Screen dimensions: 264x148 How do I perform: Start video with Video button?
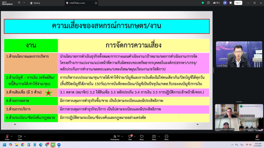[19, 136]
